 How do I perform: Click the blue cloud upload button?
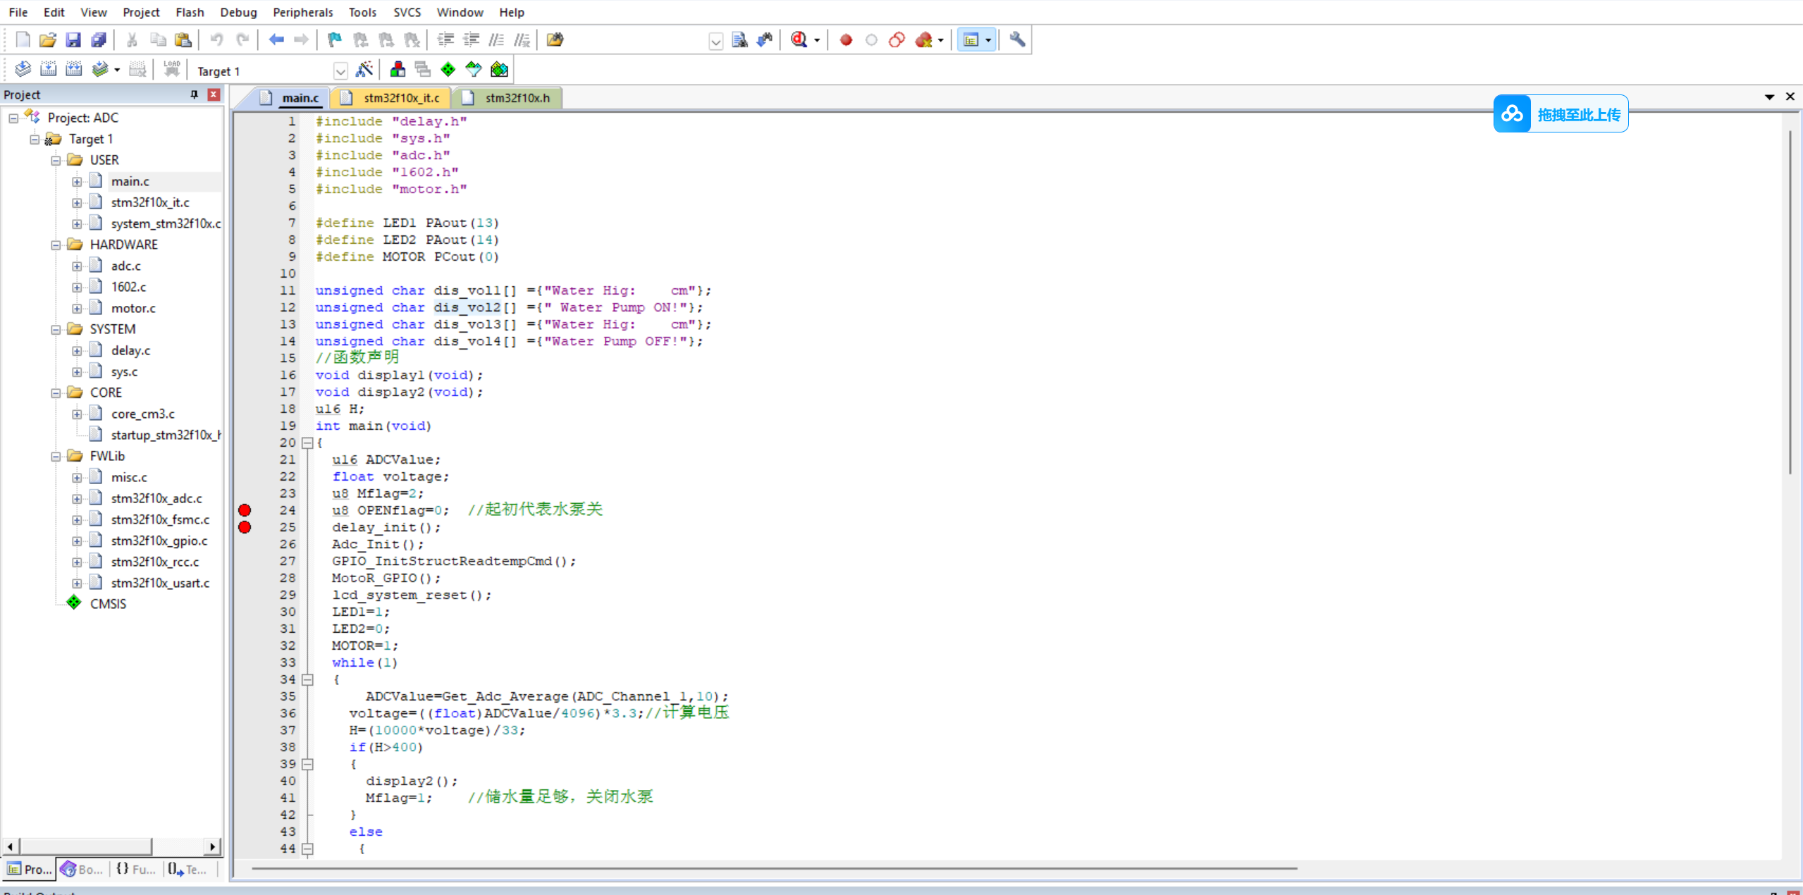[x=1561, y=113]
